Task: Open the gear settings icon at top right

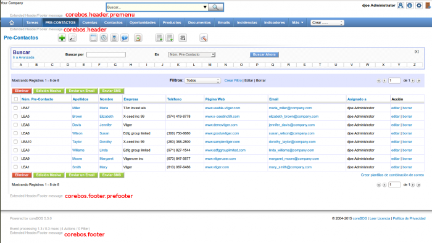Action: 419,5
